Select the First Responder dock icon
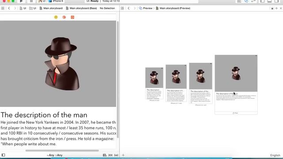The image size is (283, 159). click(x=64, y=17)
